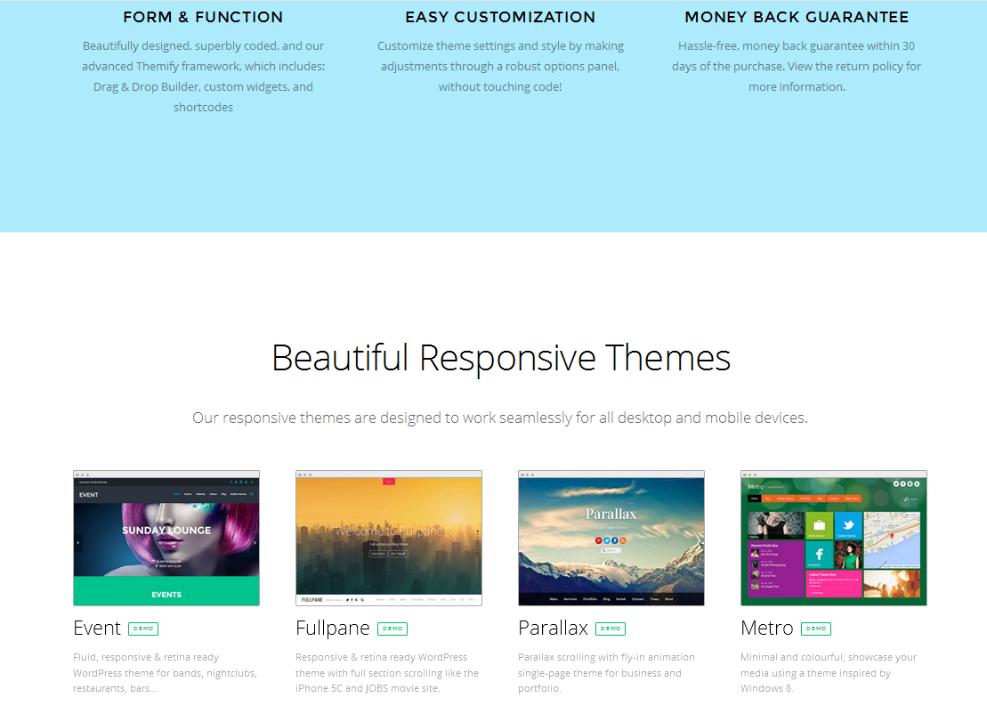Click the Facebook icon in the Parallax thumbnail
Screen dimensions: 987x722
614,541
